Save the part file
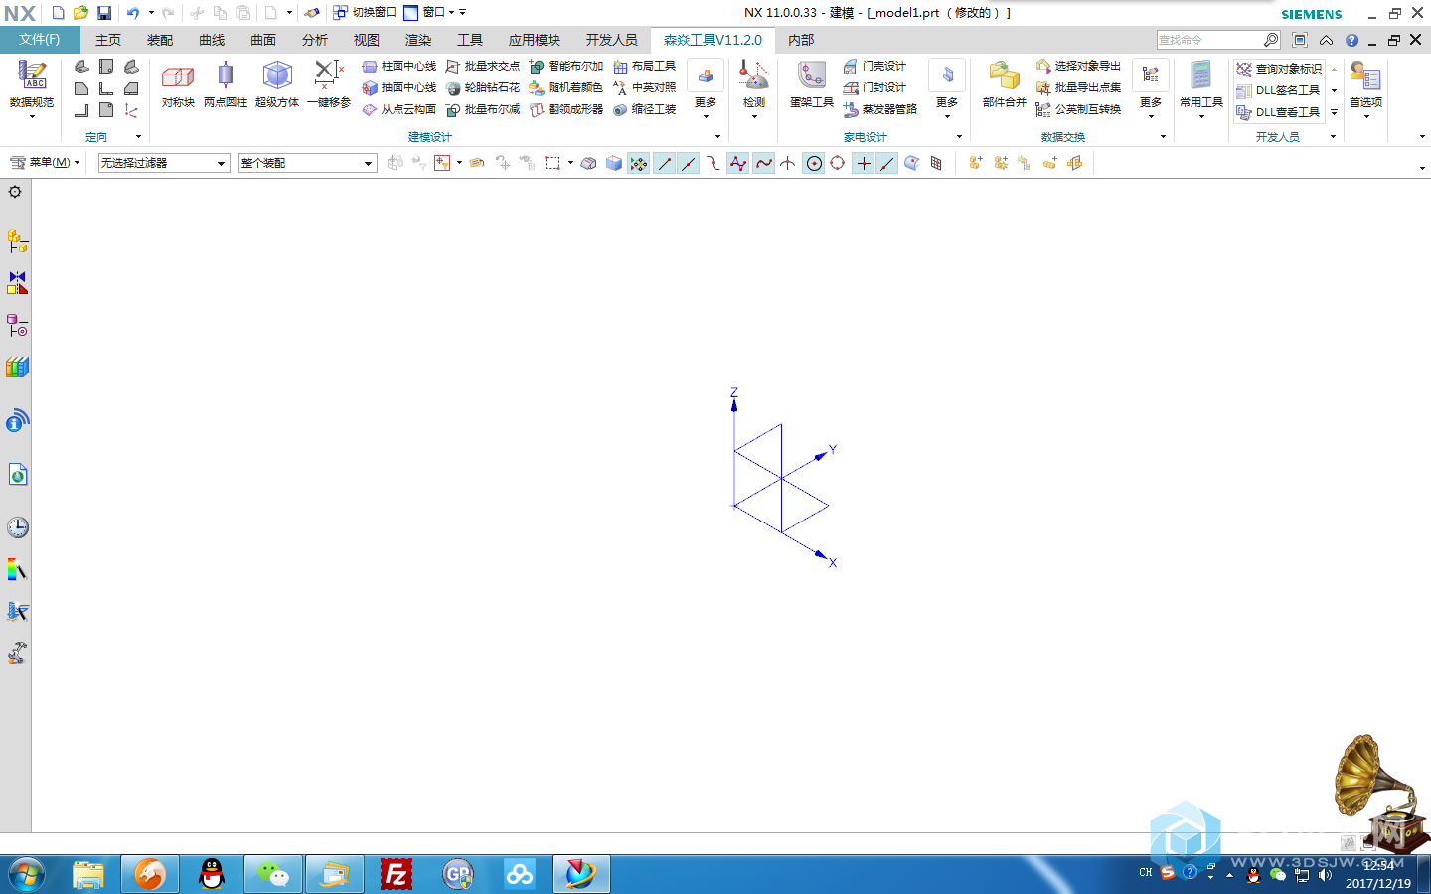This screenshot has height=894, width=1431. 104,13
